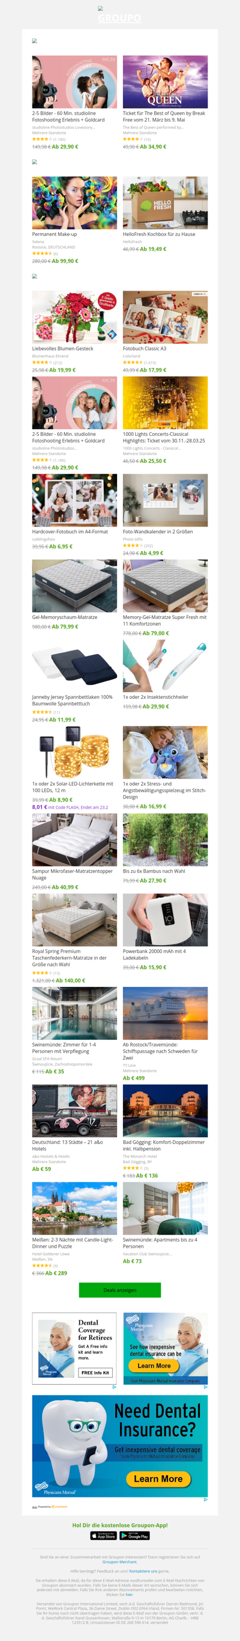Click FREE Info Kit button in dental ad
Screen dimensions: 240x1641
tap(95, 1372)
